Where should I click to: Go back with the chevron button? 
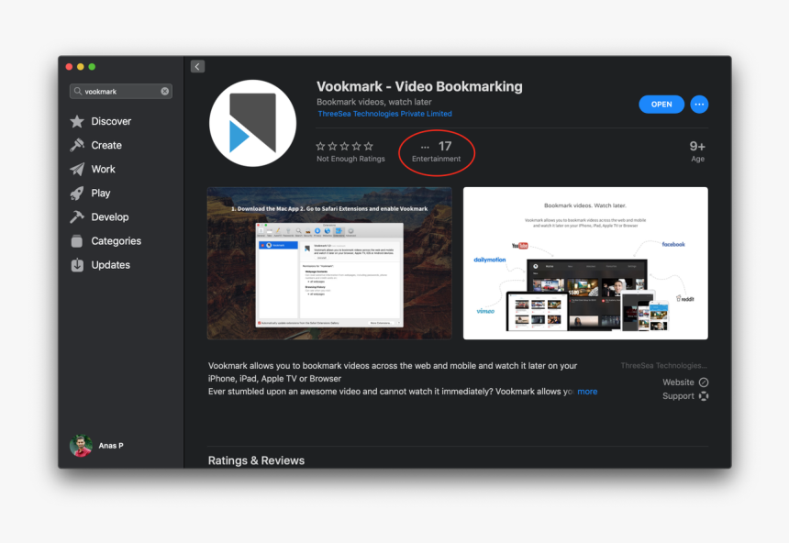[197, 66]
